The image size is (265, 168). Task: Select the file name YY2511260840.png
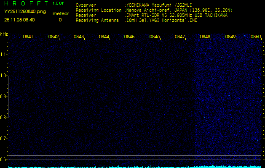pos(25,12)
